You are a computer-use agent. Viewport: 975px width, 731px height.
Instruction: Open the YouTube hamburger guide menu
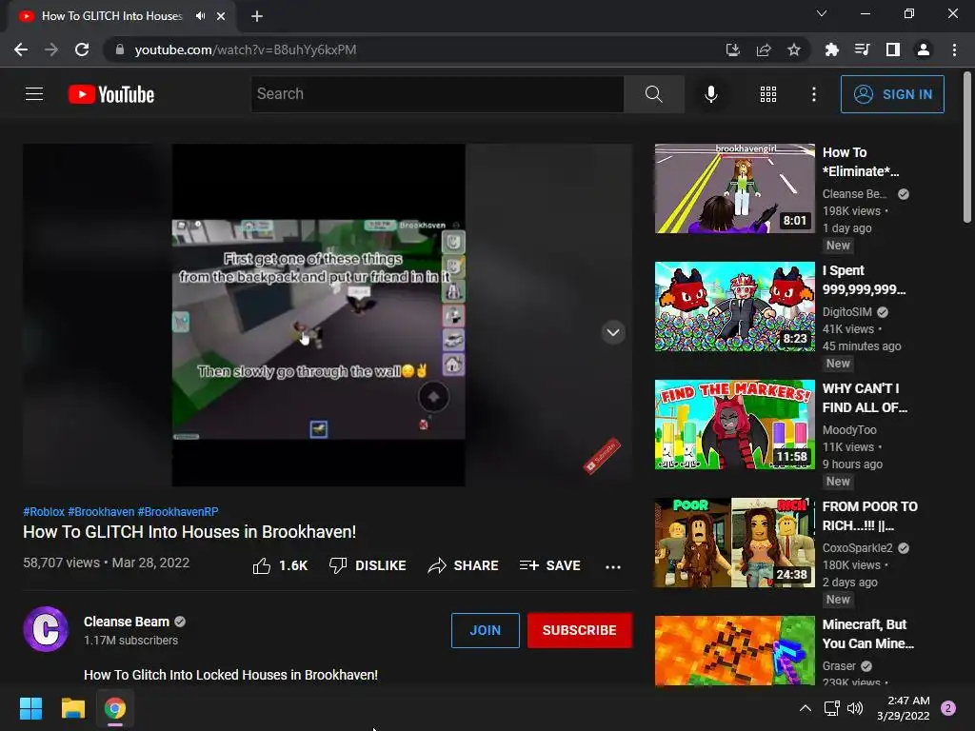(x=34, y=94)
